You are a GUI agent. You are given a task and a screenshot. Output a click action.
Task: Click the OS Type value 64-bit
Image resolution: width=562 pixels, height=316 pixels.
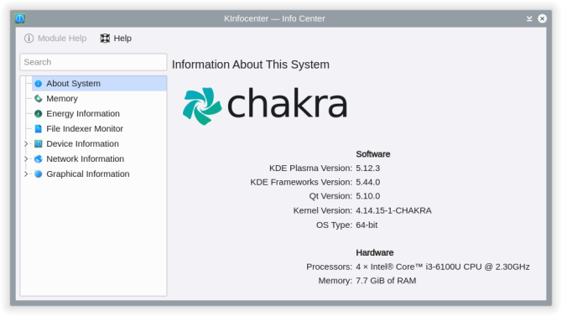click(367, 225)
